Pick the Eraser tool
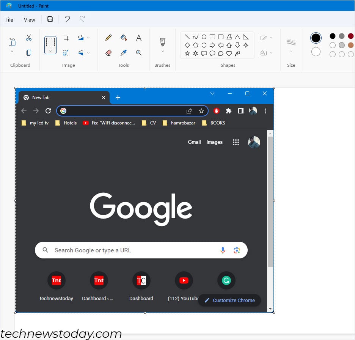The width and height of the screenshot is (355, 340). point(108,53)
